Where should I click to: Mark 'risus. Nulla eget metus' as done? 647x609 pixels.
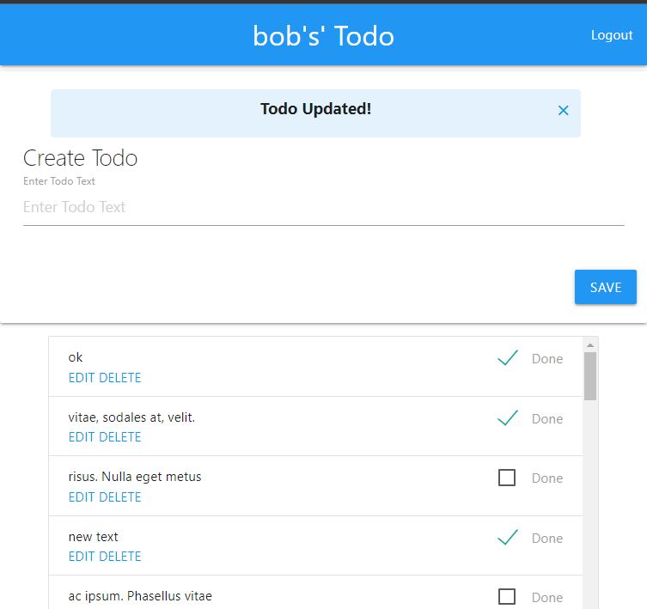507,478
